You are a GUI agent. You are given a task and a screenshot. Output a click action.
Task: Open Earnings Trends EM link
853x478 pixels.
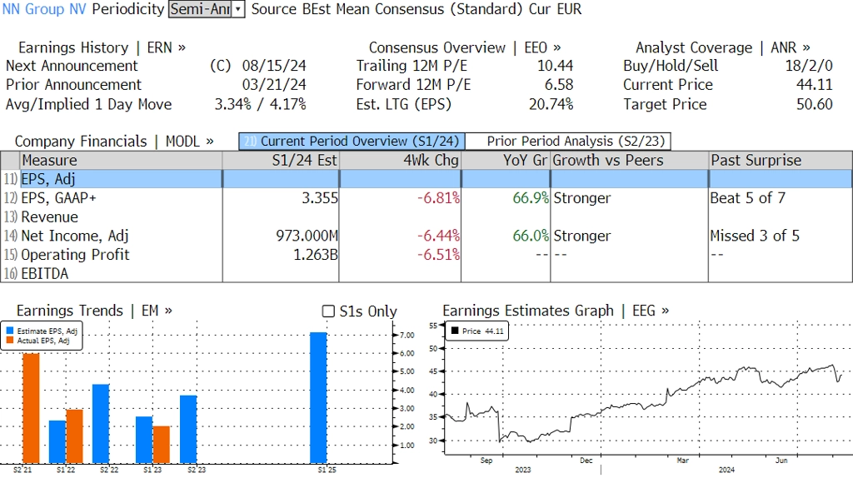[x=95, y=311]
